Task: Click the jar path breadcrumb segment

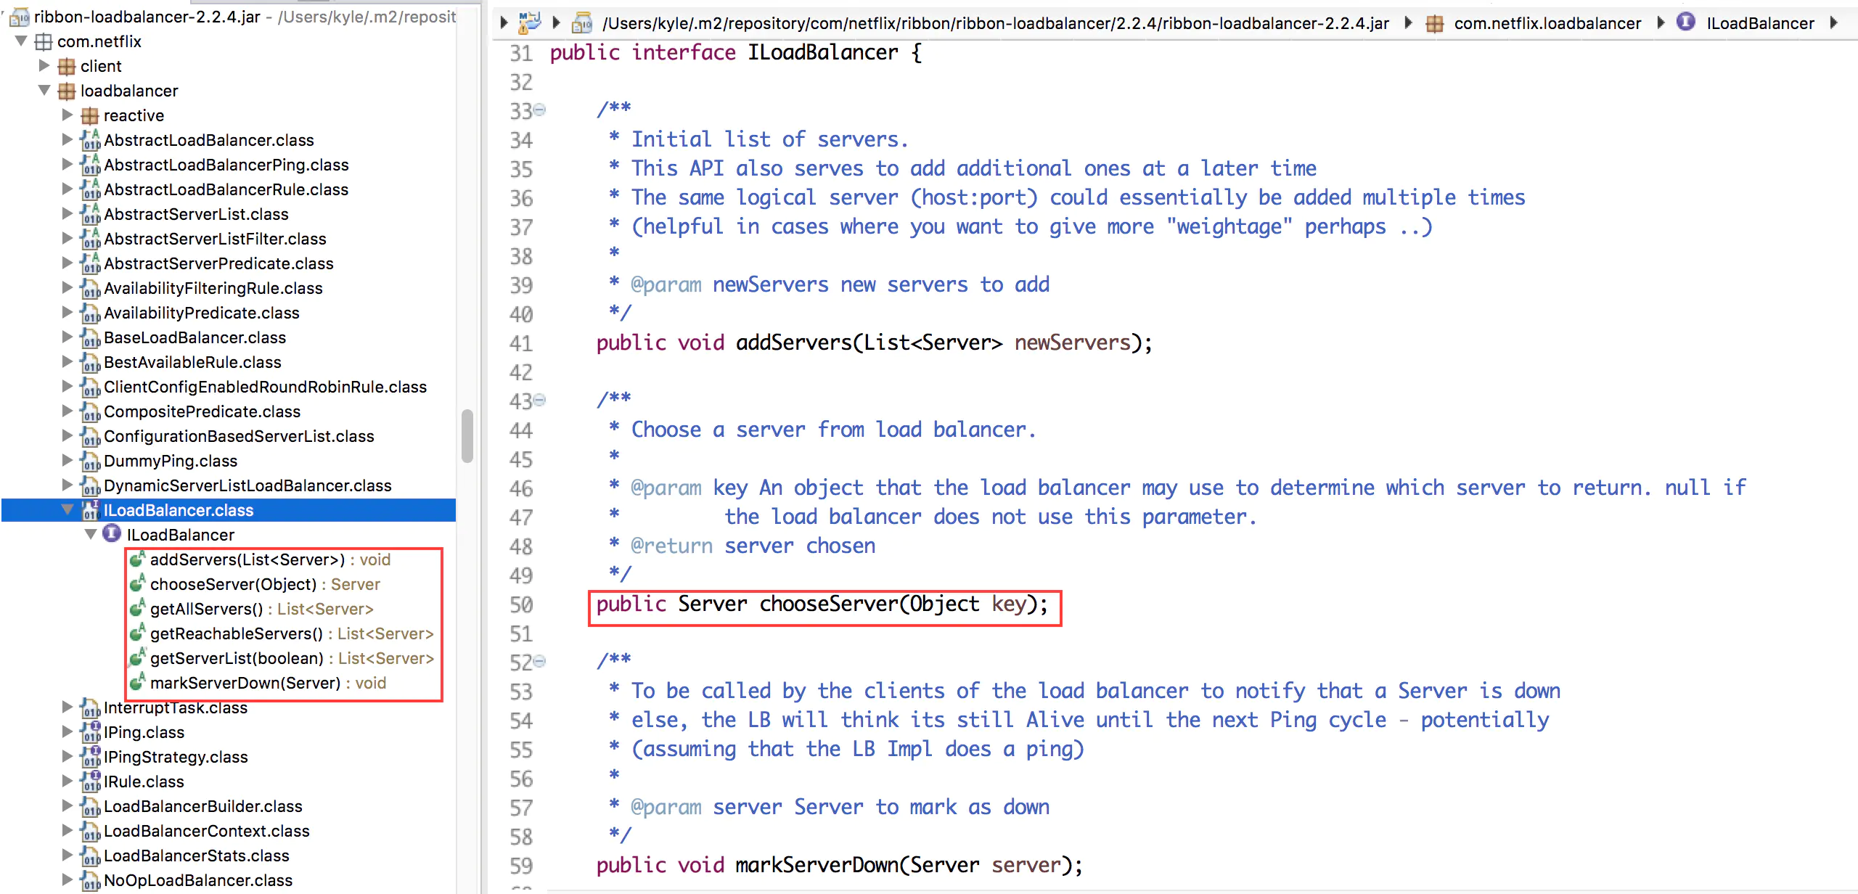Action: click(x=995, y=24)
